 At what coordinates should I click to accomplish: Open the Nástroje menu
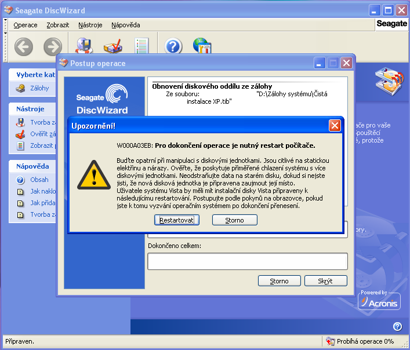(x=90, y=25)
